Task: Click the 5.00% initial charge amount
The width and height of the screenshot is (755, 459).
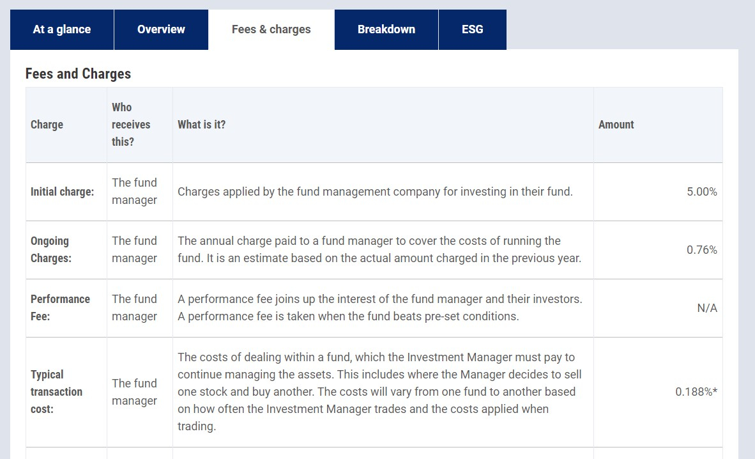Action: pyautogui.click(x=701, y=191)
